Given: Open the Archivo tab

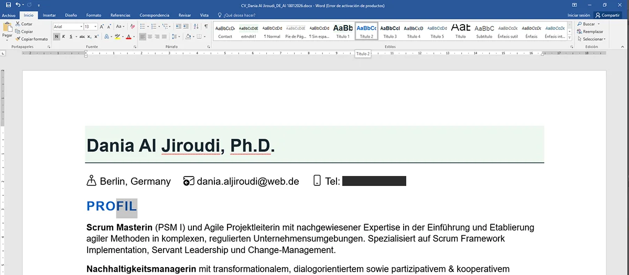Looking at the screenshot, I should (8, 15).
